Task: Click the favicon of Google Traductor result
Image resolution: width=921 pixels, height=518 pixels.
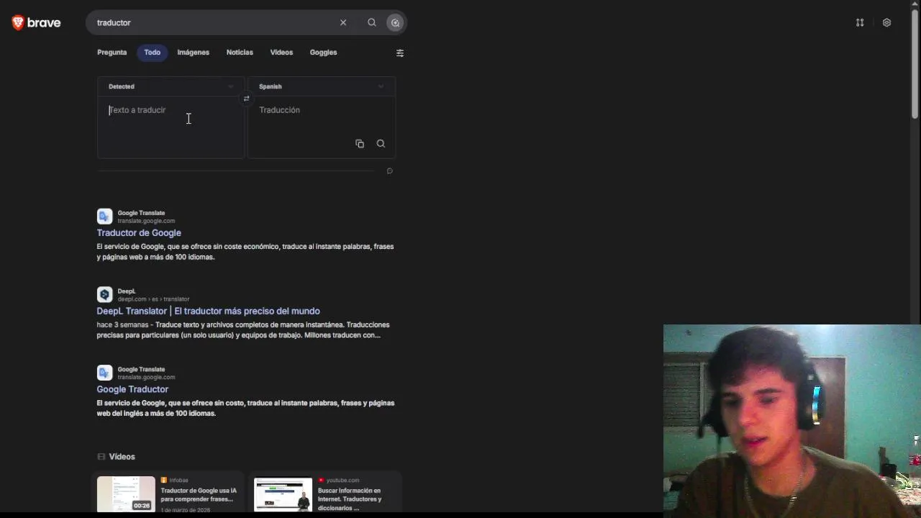Action: point(104,373)
